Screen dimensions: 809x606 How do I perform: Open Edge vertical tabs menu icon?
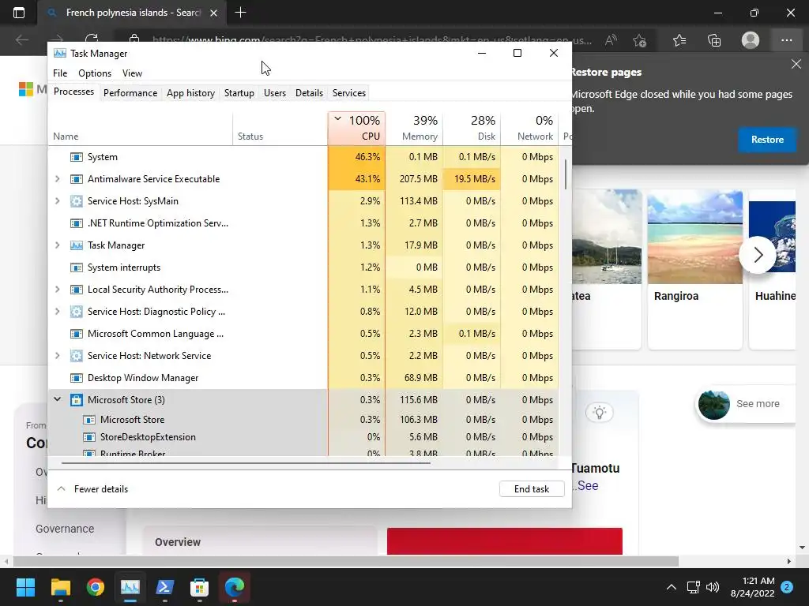click(19, 13)
